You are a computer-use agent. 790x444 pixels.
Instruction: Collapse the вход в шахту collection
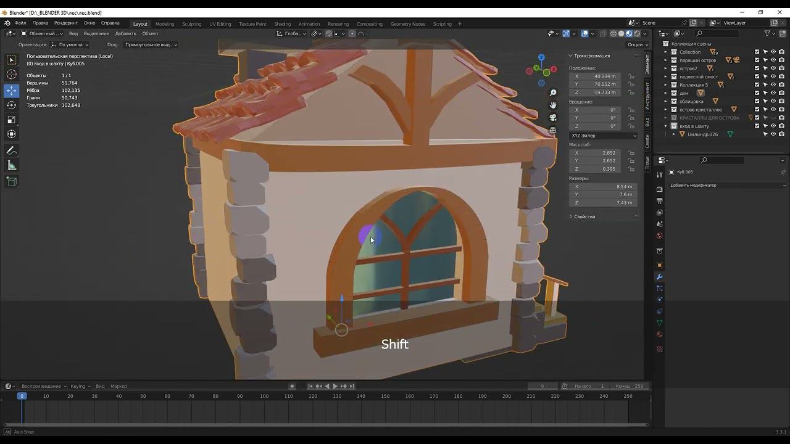(x=666, y=126)
